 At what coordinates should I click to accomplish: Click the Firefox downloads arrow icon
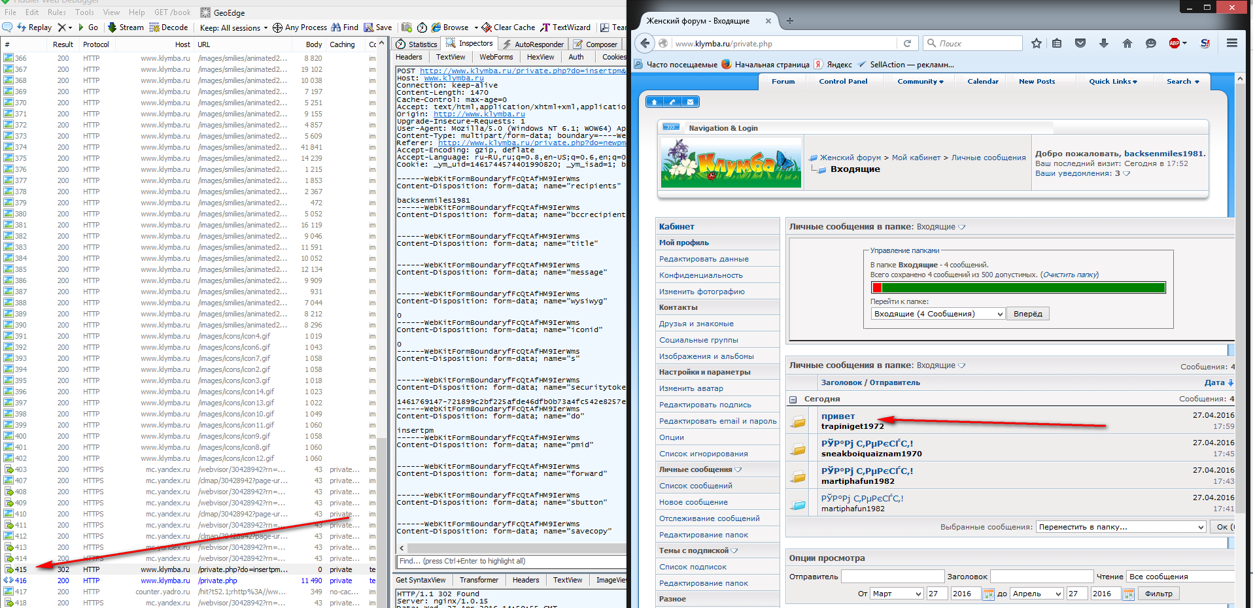click(x=1103, y=43)
